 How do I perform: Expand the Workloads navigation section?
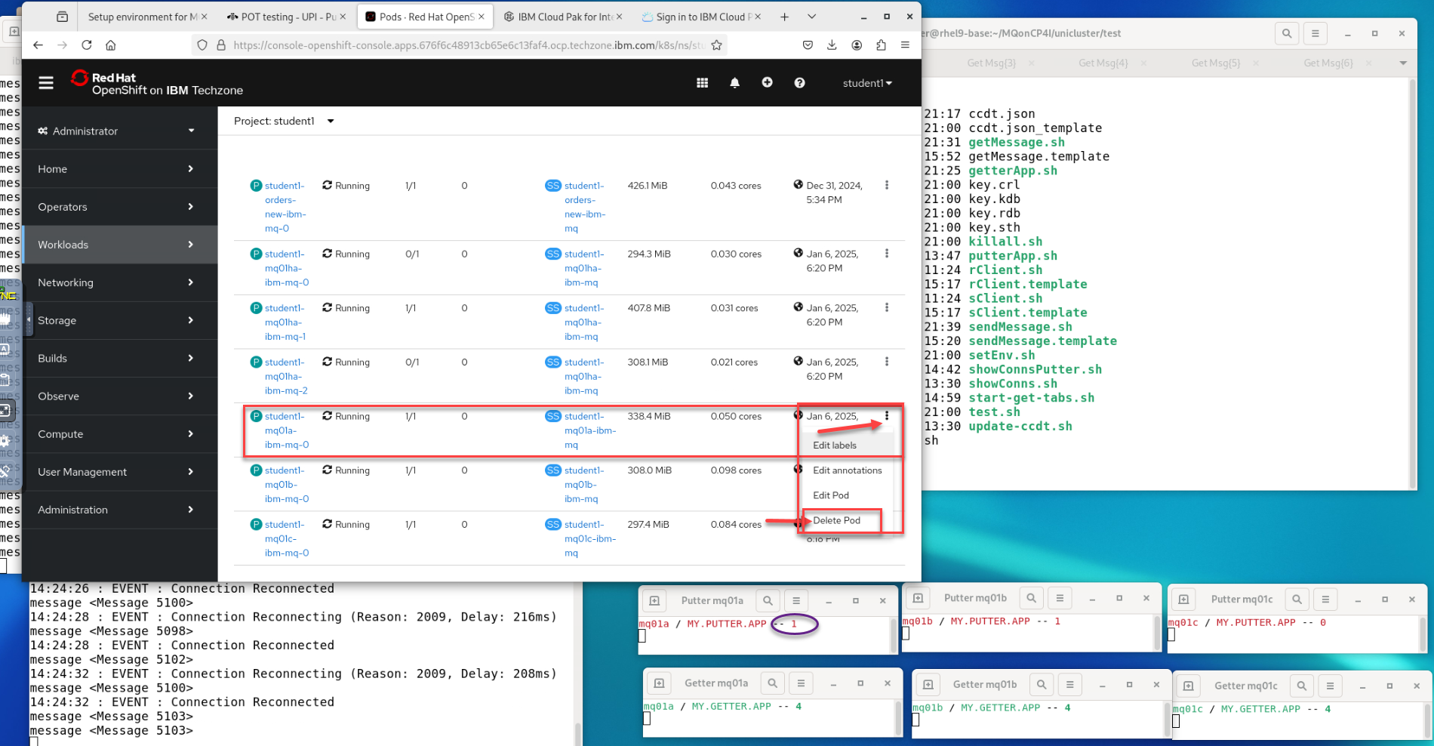(117, 245)
